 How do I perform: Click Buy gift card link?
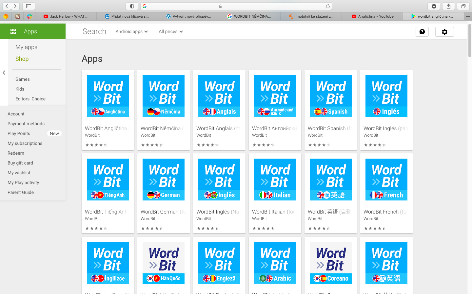click(20, 163)
